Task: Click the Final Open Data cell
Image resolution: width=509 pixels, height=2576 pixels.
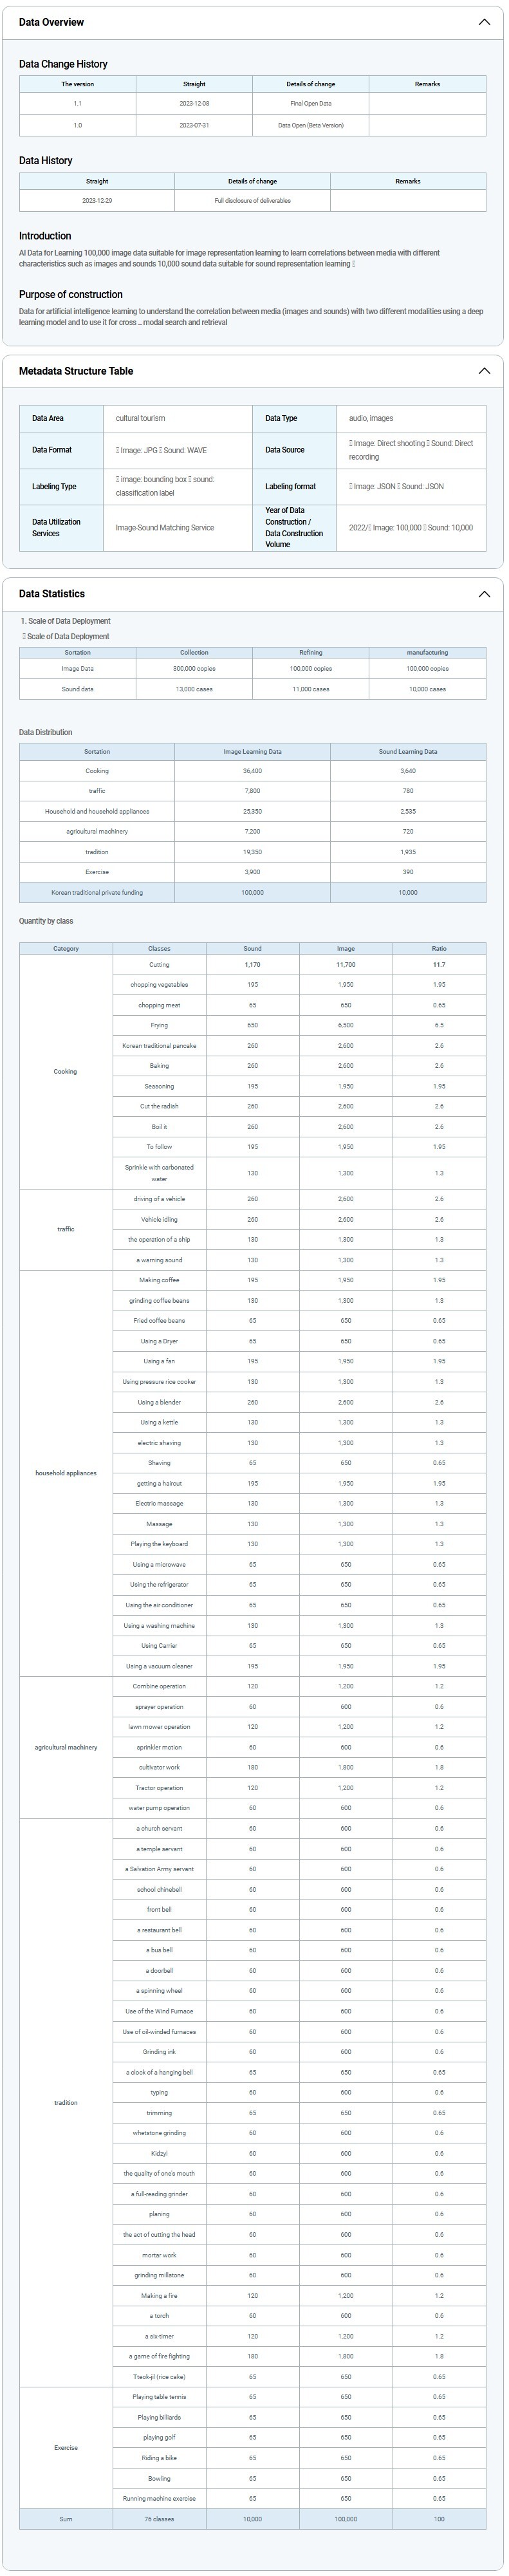Action: coord(311,103)
